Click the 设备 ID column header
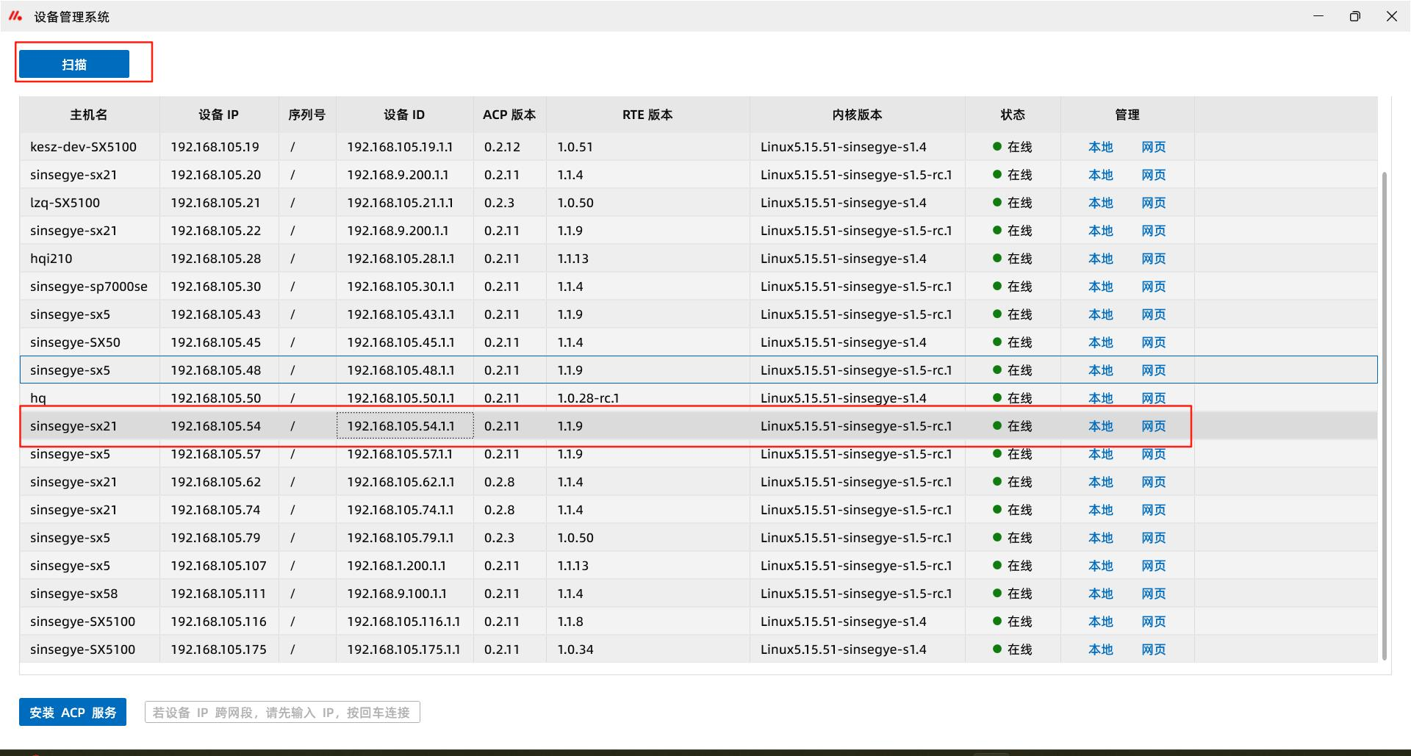 click(404, 115)
